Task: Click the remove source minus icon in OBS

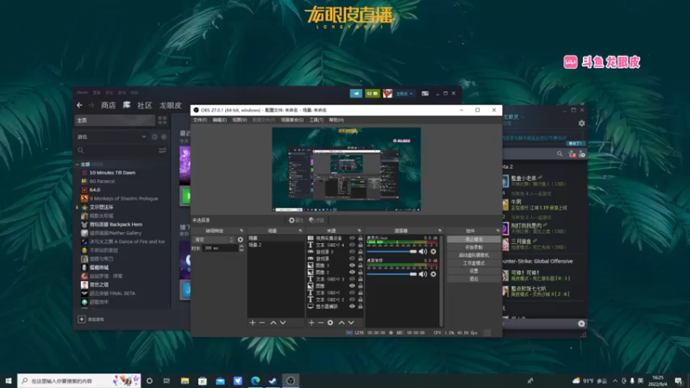Action: pyautogui.click(x=321, y=322)
